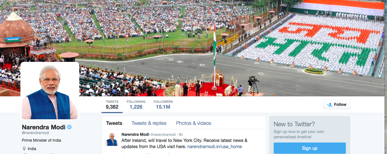Click the add-person icon inside the Follow button
The height and width of the screenshot is (154, 387).
pyautogui.click(x=329, y=104)
